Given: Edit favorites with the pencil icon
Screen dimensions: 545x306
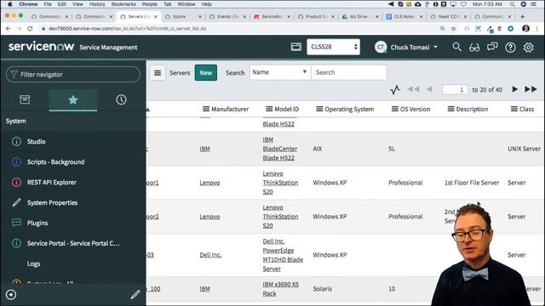Looking at the screenshot, I should (135, 295).
